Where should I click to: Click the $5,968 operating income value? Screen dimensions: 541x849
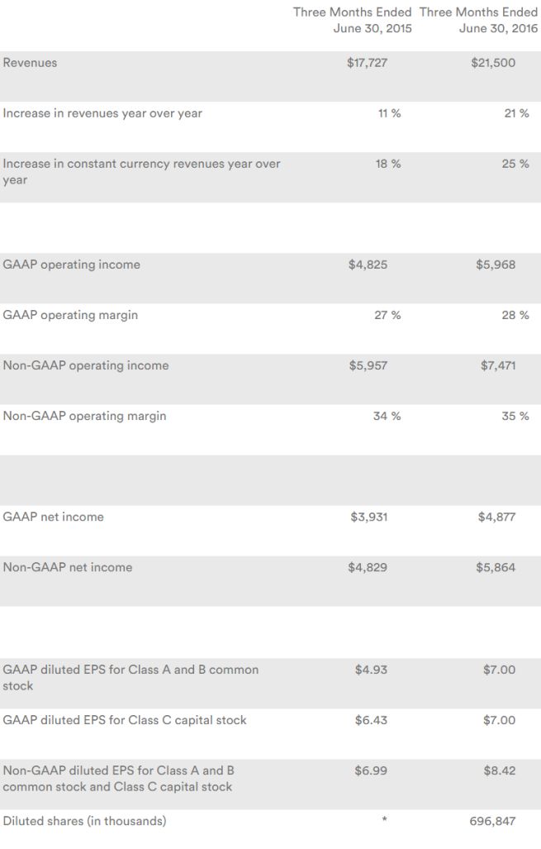tap(496, 265)
